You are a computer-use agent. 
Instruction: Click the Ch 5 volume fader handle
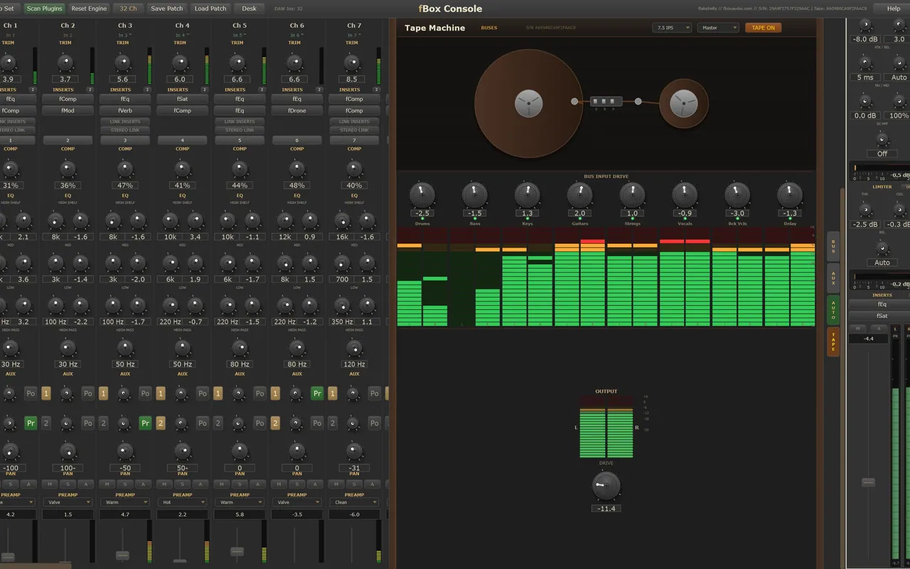point(237,551)
